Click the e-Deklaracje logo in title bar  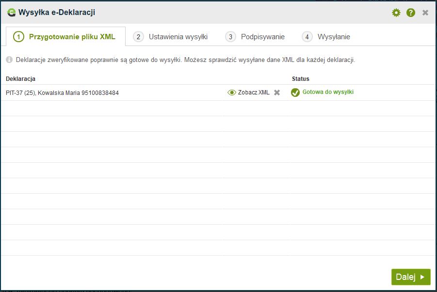click(x=11, y=13)
